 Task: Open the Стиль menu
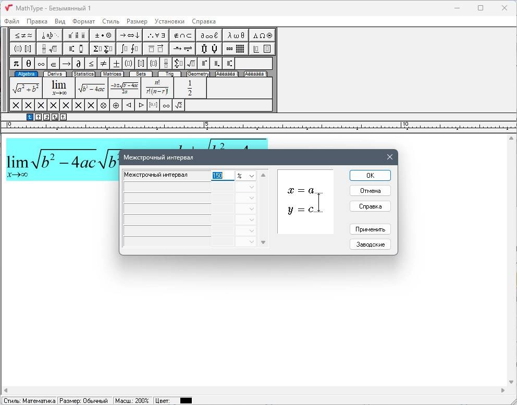[111, 21]
